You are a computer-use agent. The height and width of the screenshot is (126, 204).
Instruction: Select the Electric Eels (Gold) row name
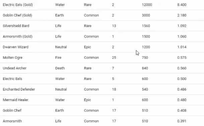tap(18, 5)
